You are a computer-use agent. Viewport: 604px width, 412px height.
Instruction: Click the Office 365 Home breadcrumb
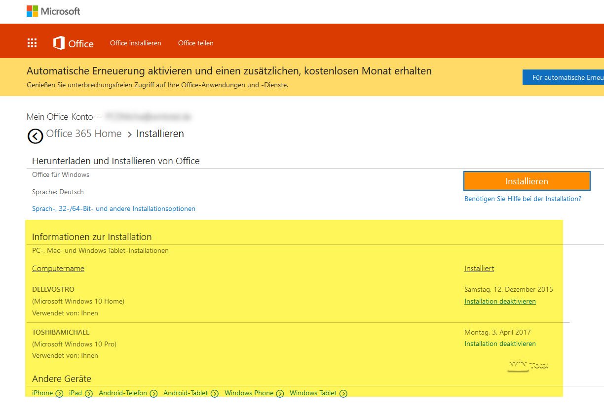pyautogui.click(x=84, y=134)
